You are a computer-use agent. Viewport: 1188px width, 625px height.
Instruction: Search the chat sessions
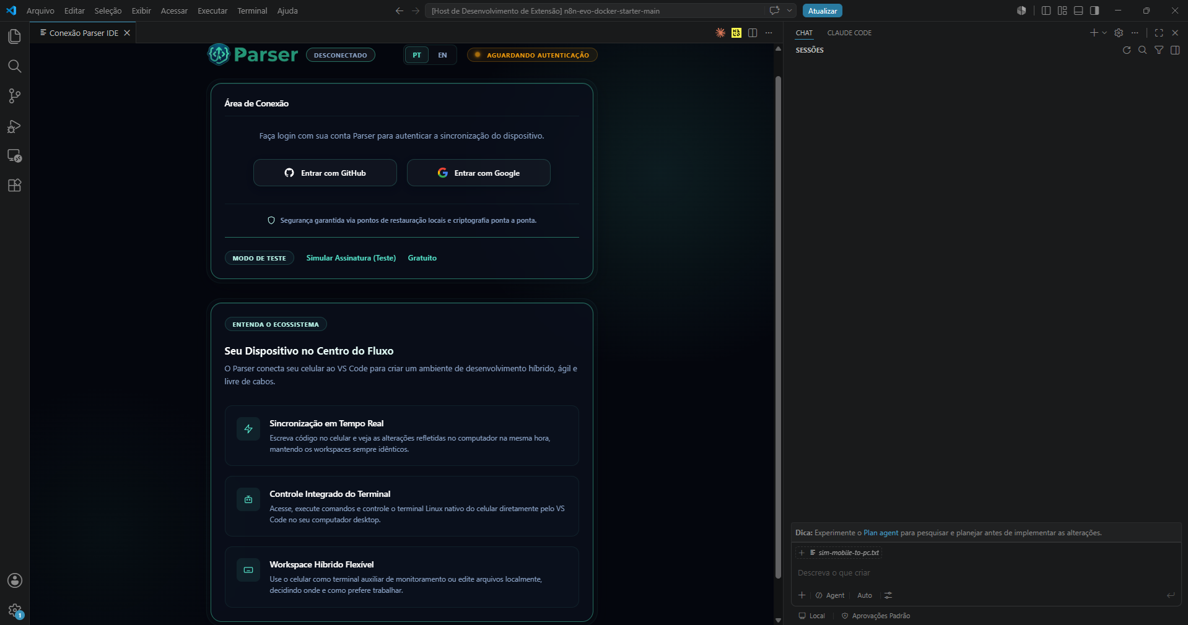click(1143, 50)
